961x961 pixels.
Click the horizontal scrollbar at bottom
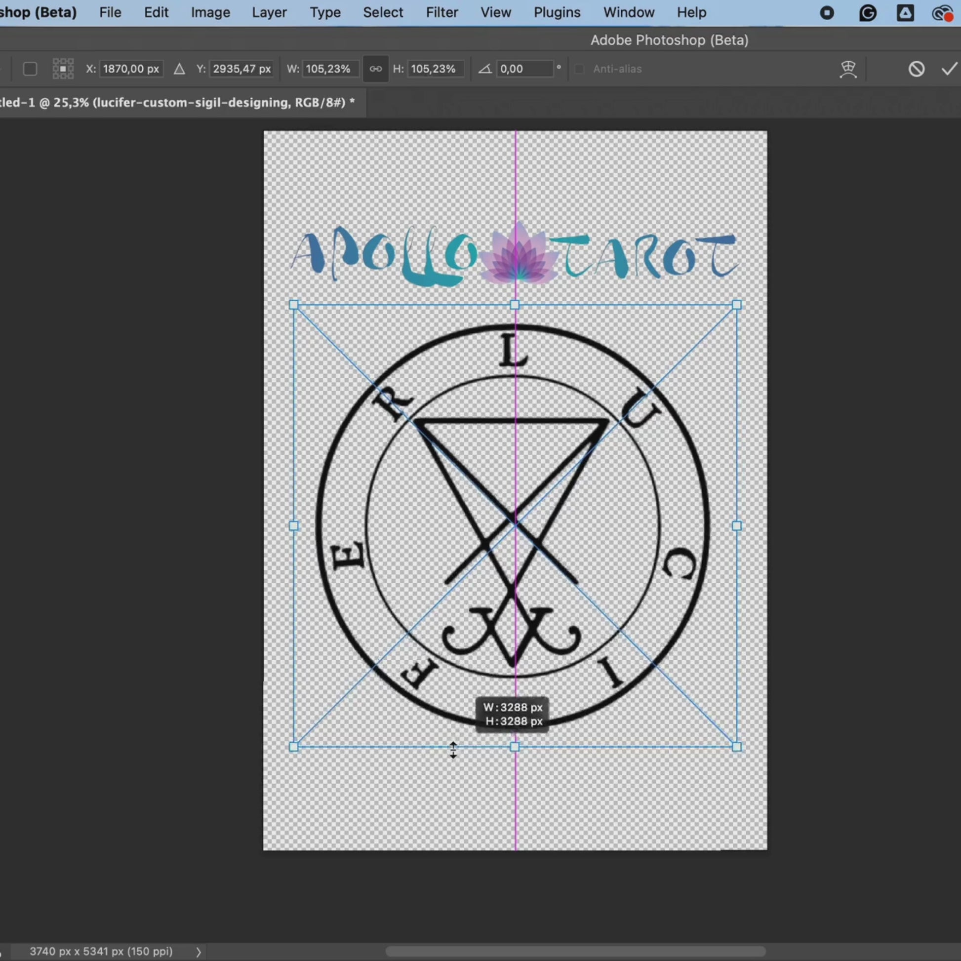coord(574,952)
